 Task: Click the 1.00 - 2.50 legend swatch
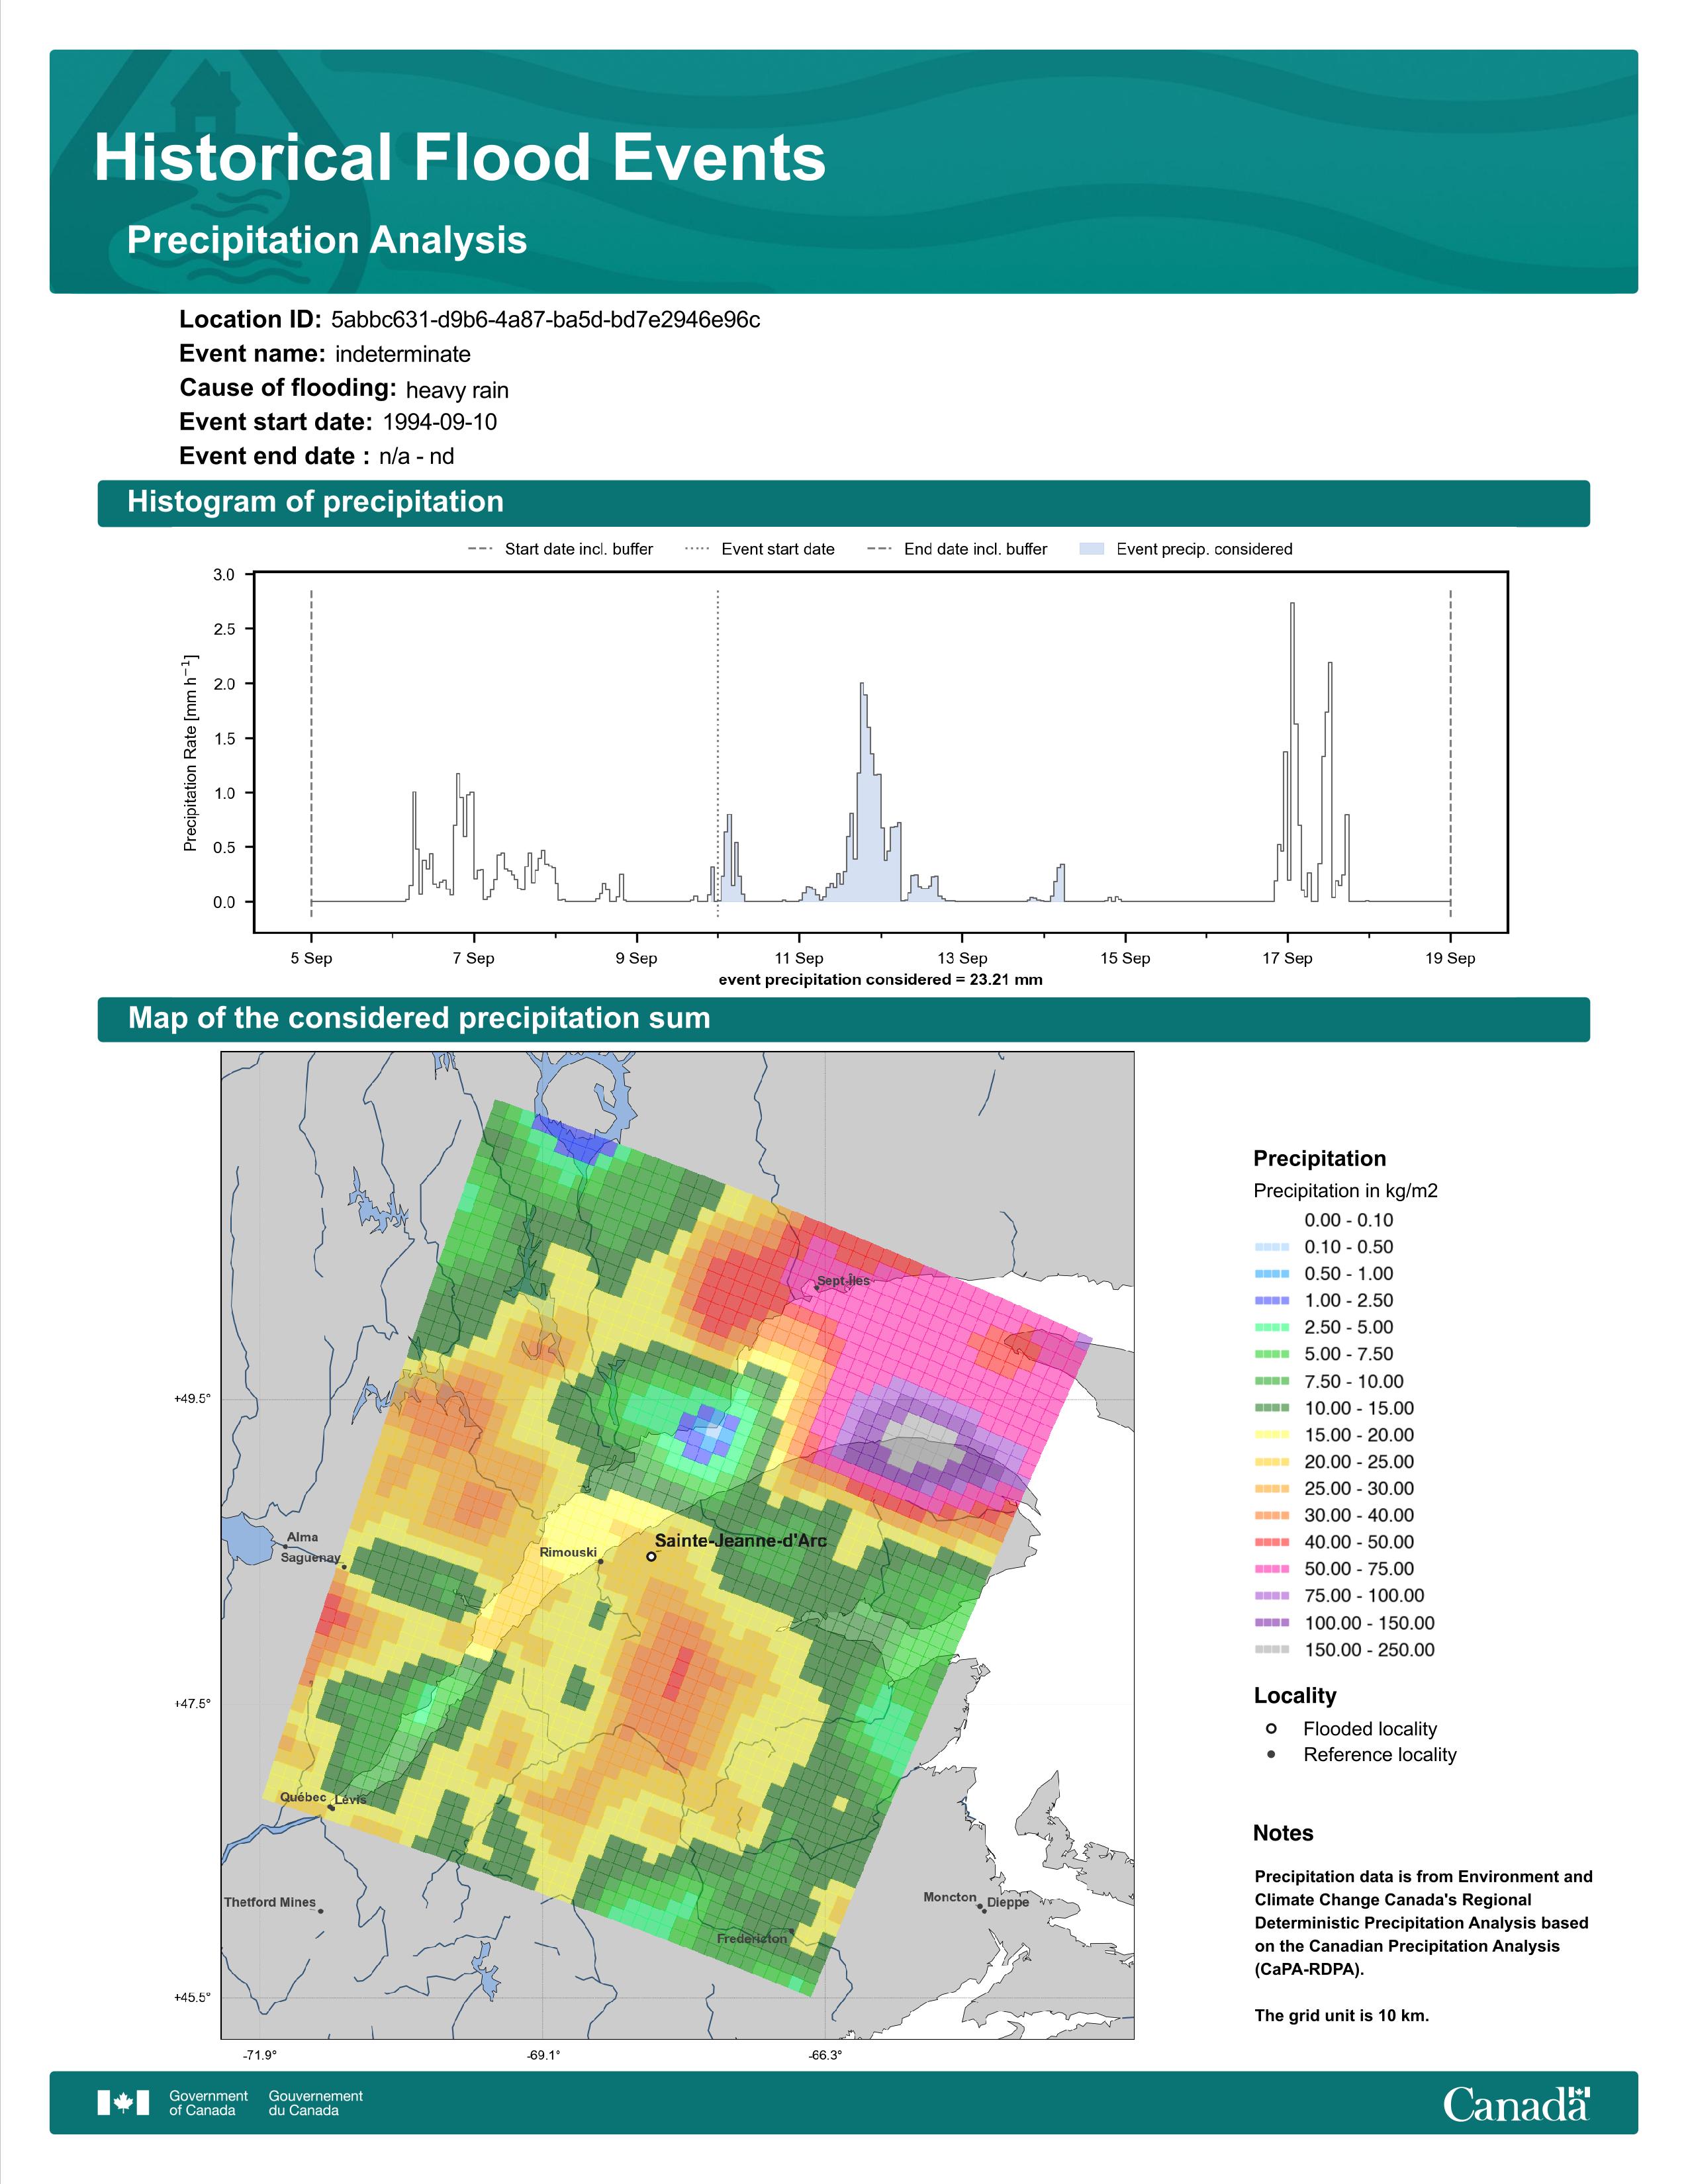[1272, 1301]
